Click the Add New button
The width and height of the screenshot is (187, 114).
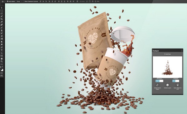click(x=167, y=54)
